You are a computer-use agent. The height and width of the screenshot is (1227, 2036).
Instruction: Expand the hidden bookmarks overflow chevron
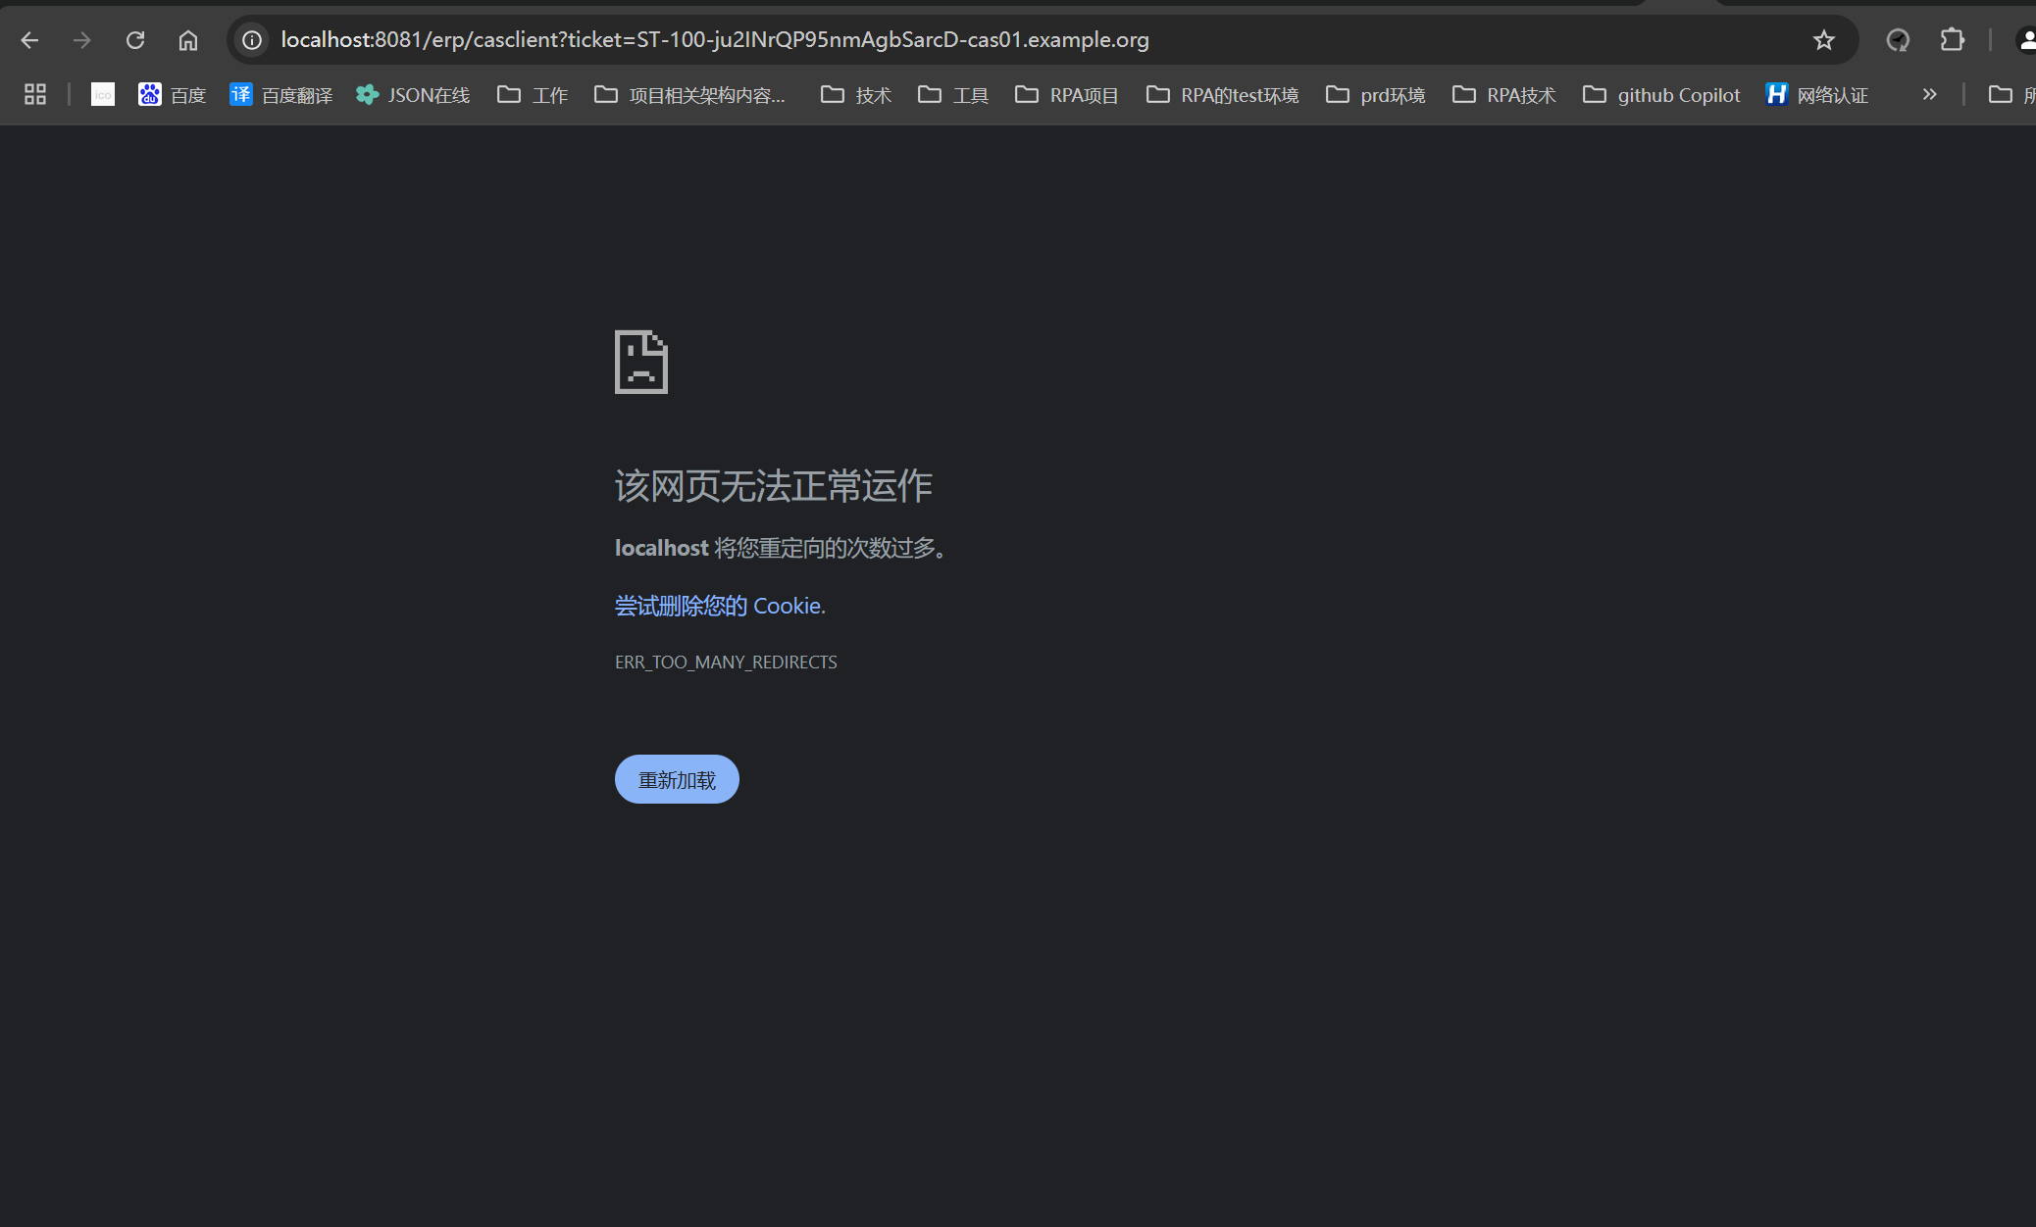pos(1929,94)
